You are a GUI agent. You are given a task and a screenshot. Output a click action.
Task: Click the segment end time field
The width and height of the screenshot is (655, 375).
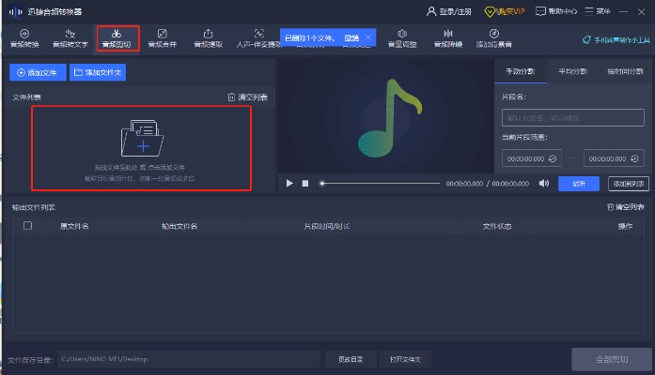pyautogui.click(x=614, y=158)
